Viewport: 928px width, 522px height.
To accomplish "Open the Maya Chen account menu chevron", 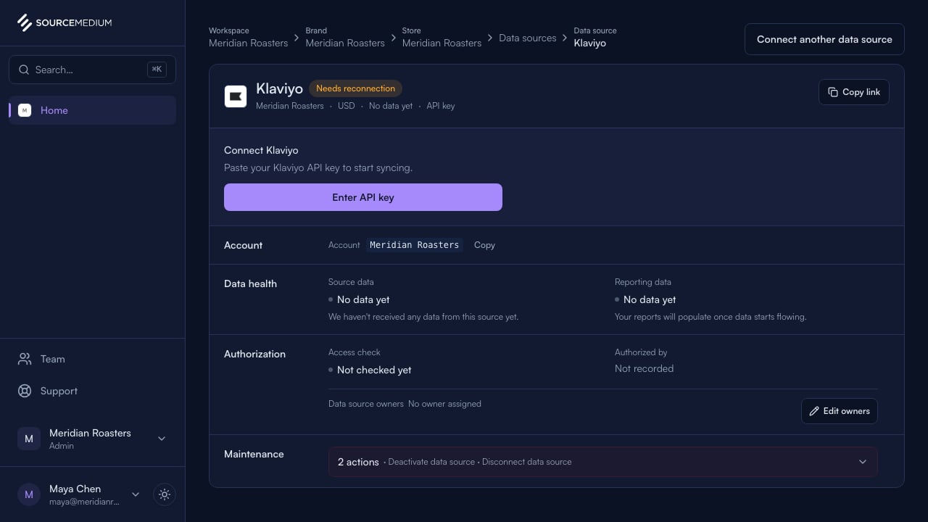I will (x=136, y=494).
